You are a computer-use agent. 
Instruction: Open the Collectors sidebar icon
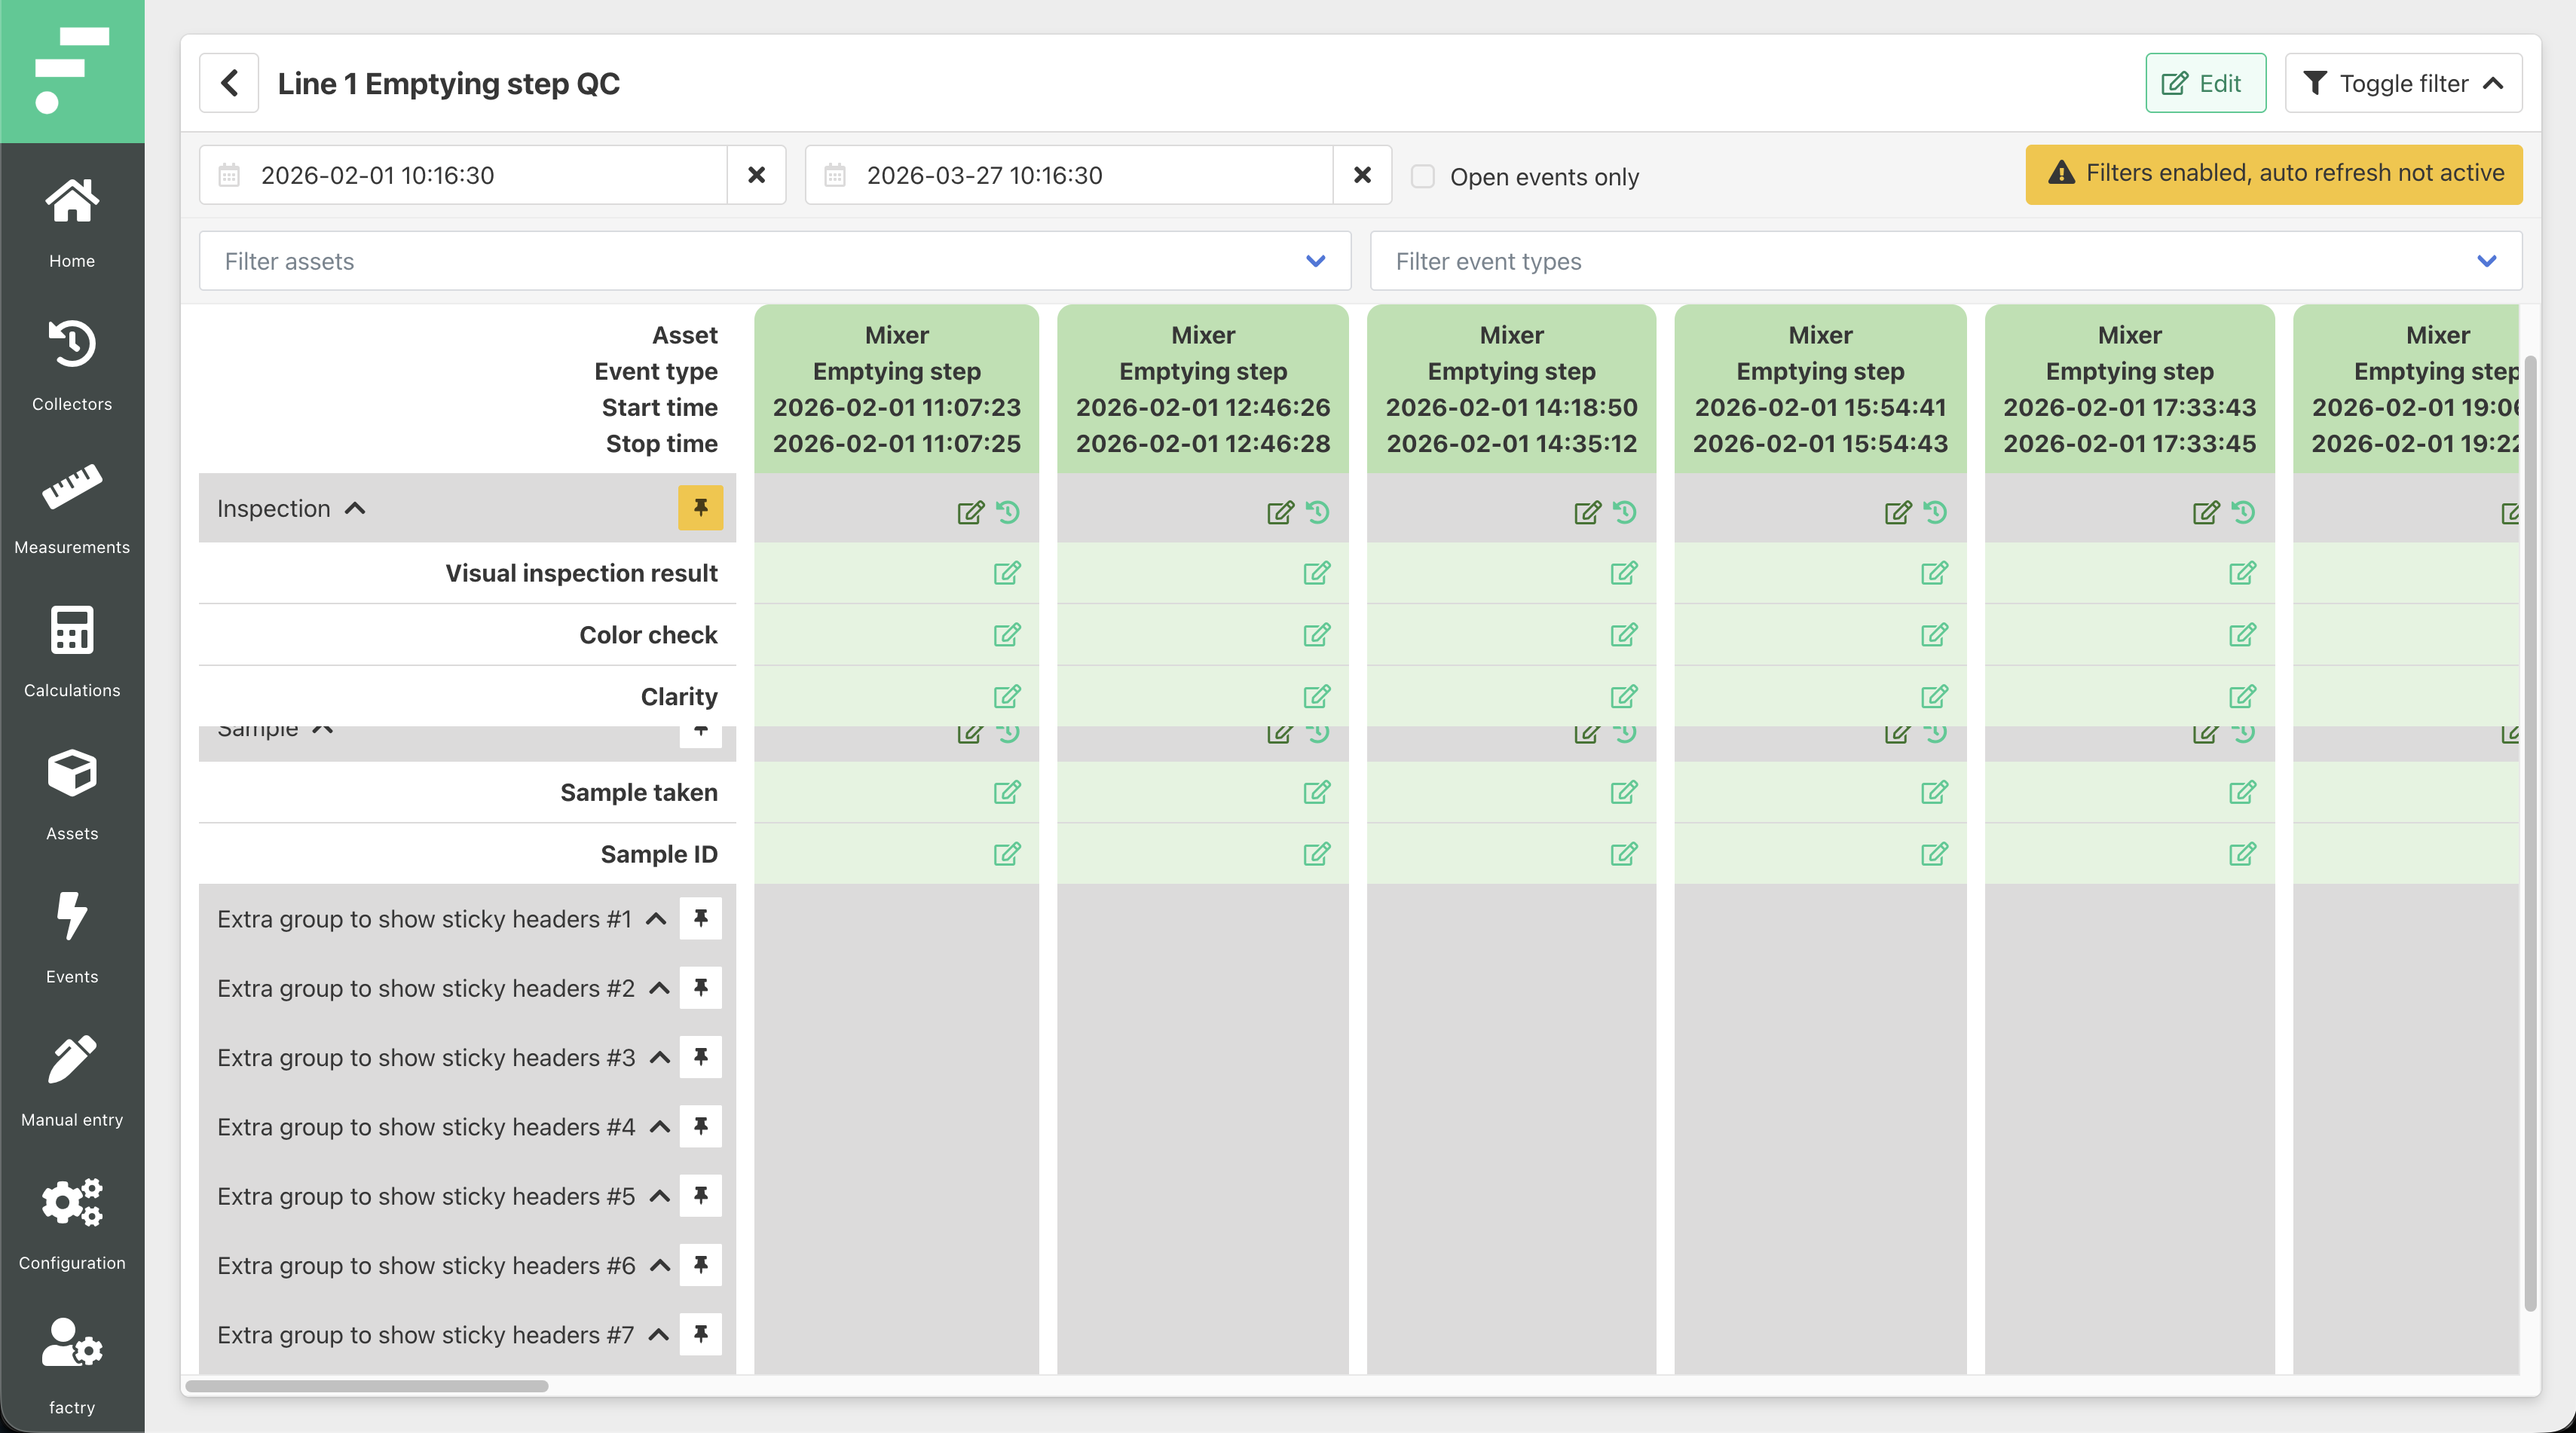coord(72,344)
